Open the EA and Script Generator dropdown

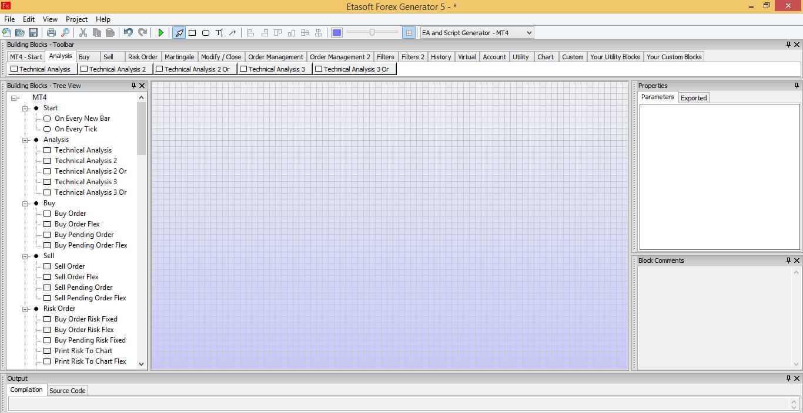point(477,33)
